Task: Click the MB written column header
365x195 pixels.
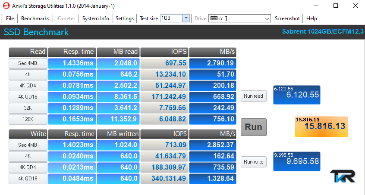Action: pos(118,134)
